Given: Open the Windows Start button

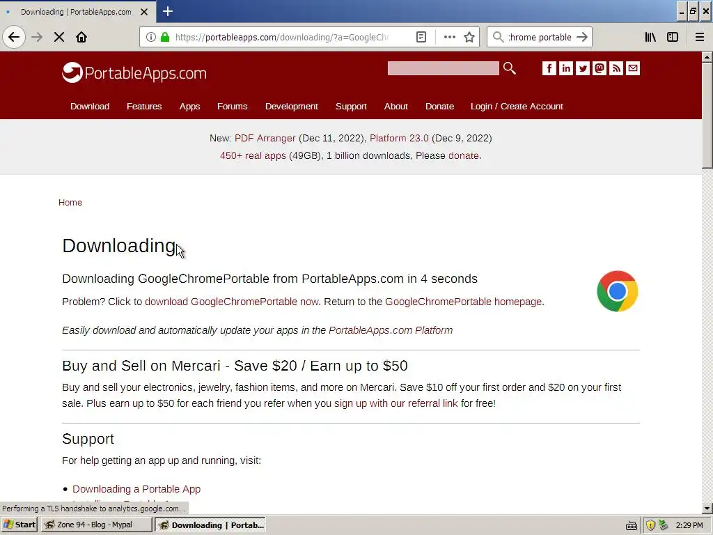Looking at the screenshot, I should coord(19,525).
